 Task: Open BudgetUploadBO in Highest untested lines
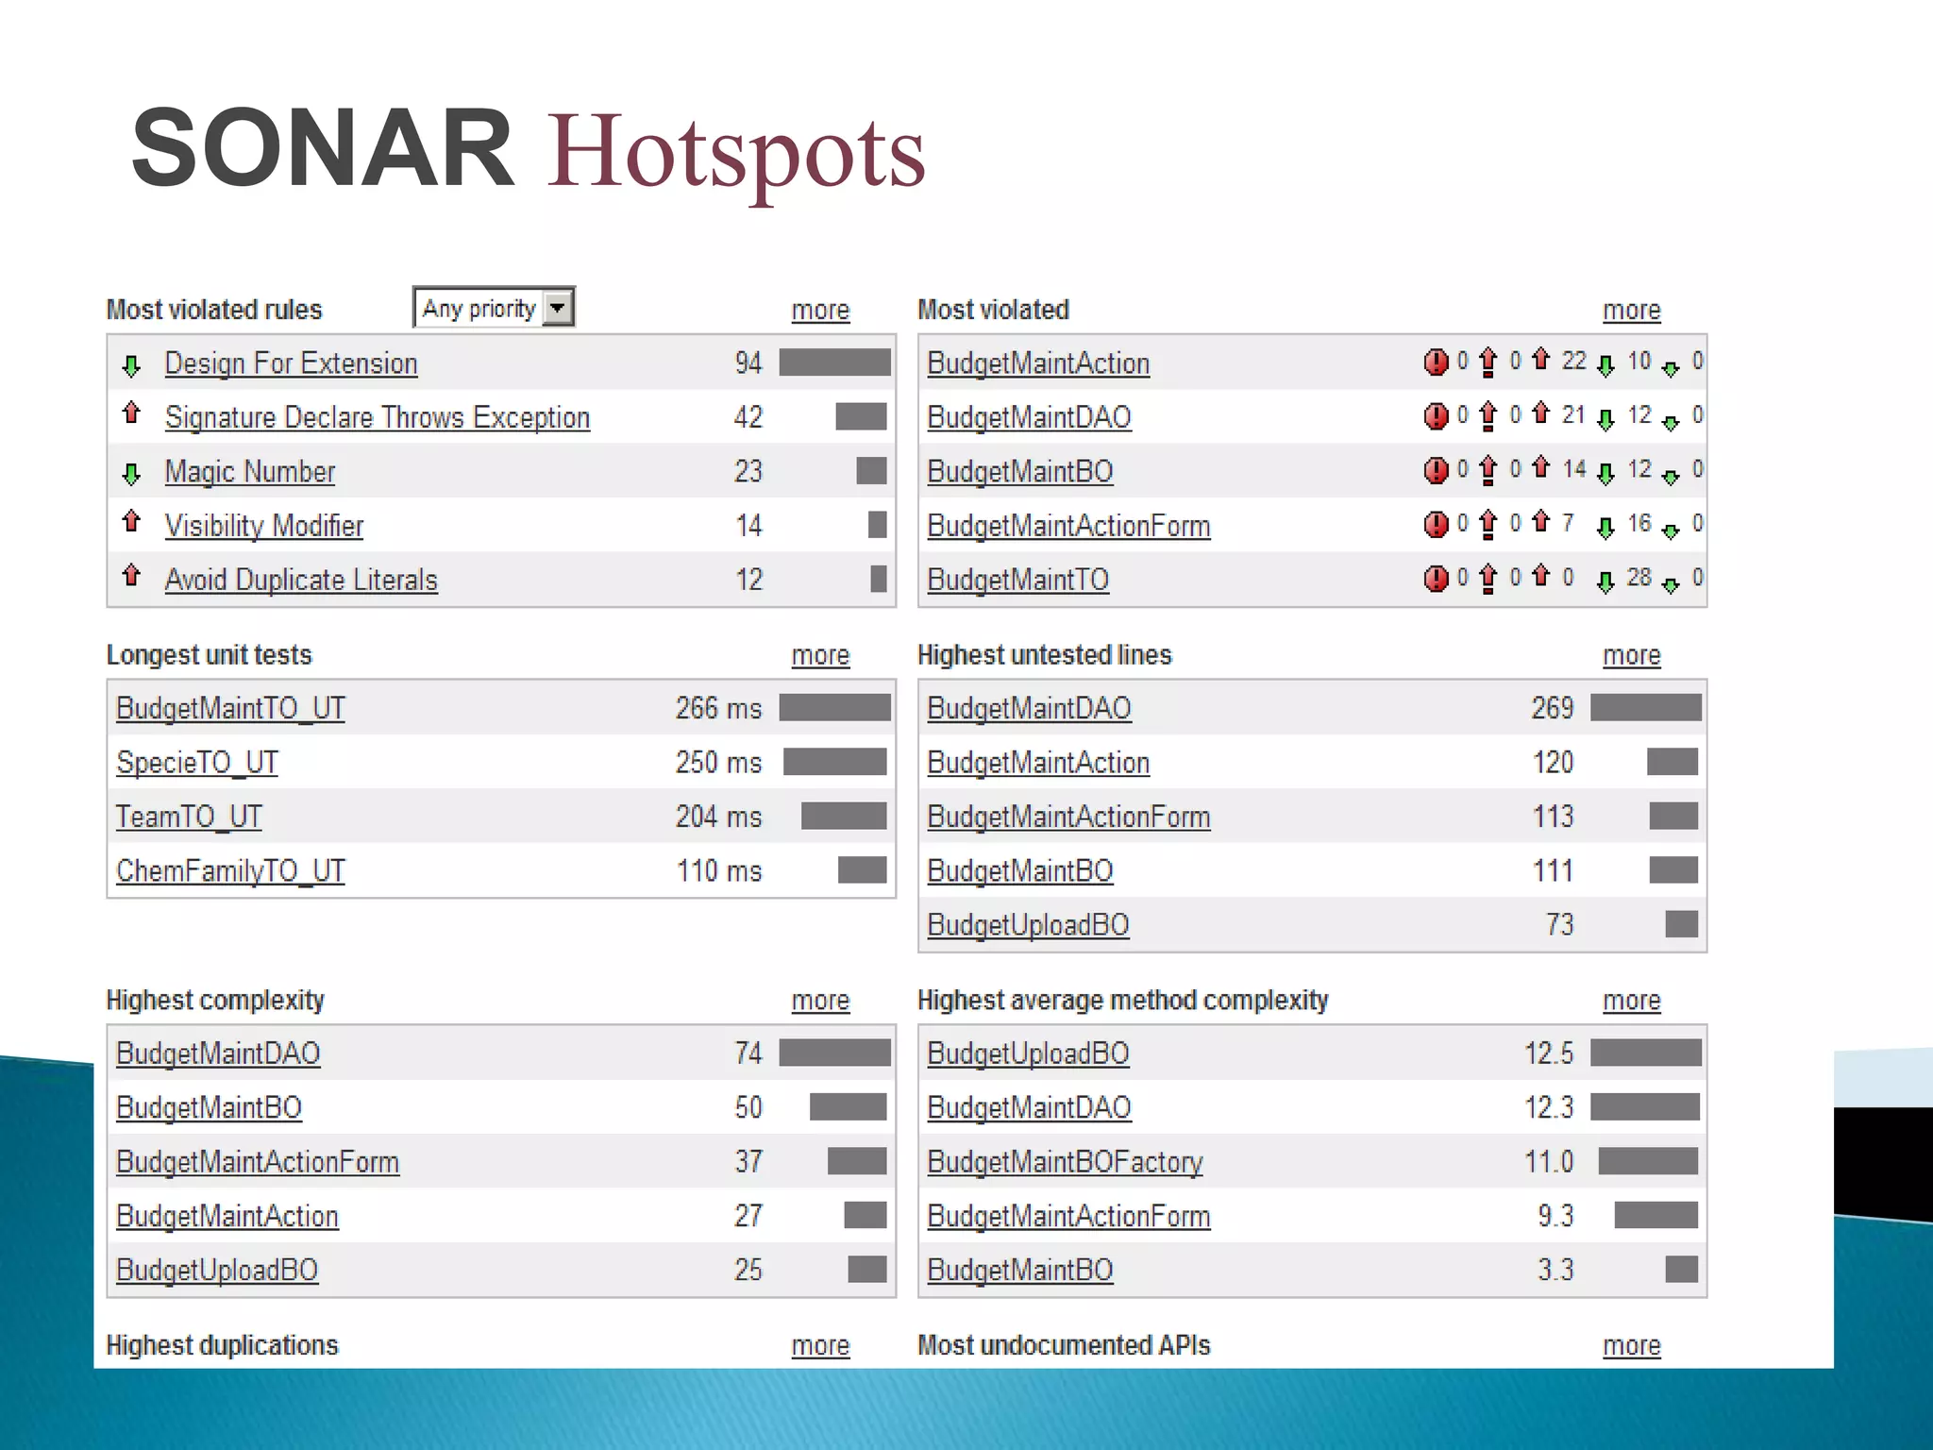click(x=1028, y=925)
